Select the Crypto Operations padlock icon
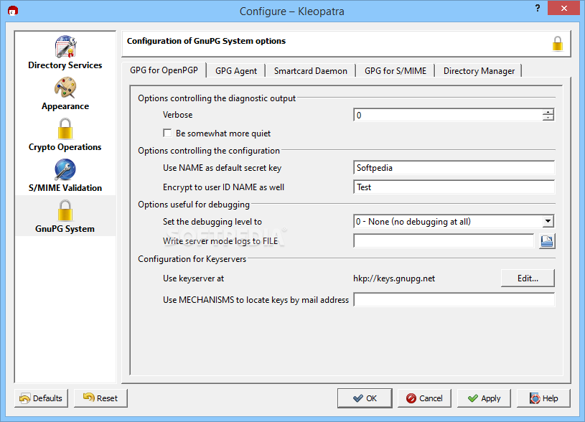585x422 pixels. [x=65, y=128]
